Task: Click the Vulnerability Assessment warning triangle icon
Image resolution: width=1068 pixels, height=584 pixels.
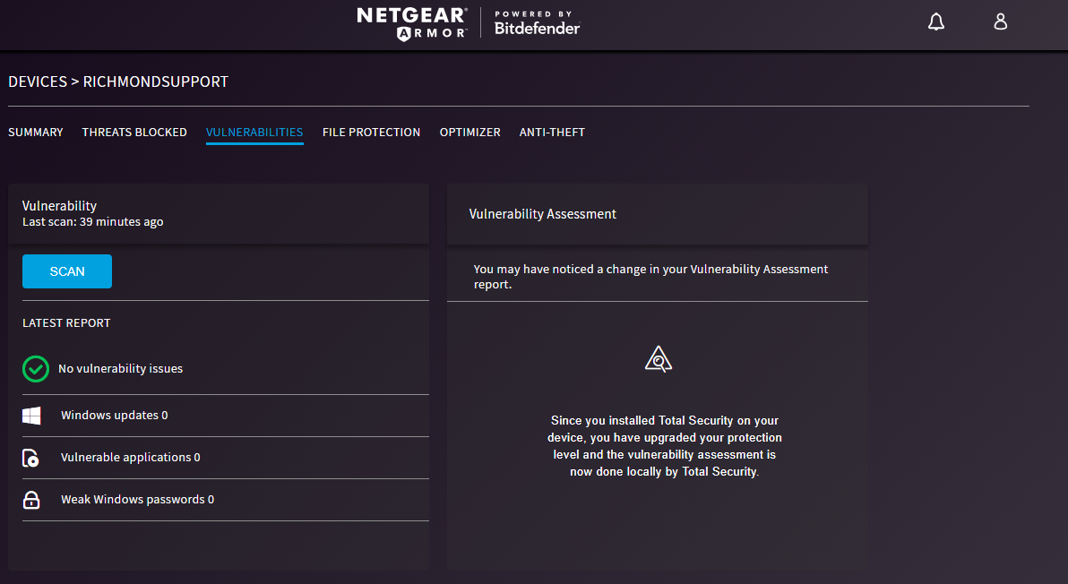Action: (658, 358)
